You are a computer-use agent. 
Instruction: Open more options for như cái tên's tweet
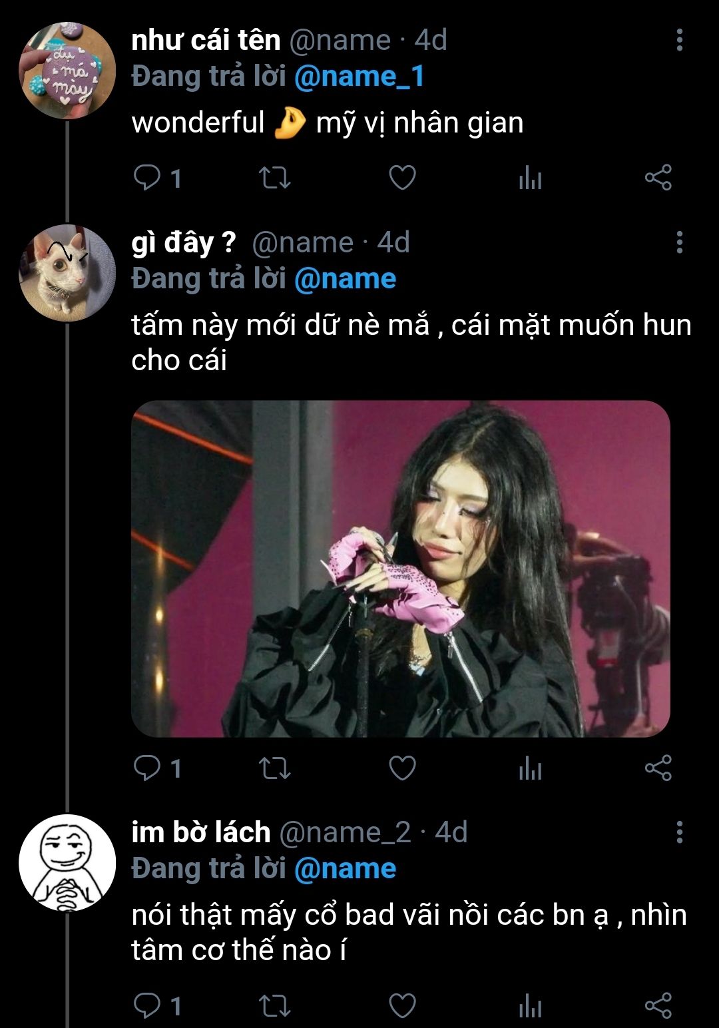coord(679,41)
